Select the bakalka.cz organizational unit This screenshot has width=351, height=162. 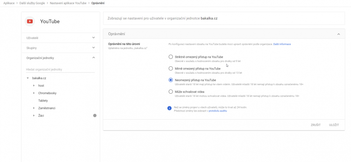pos(39,78)
